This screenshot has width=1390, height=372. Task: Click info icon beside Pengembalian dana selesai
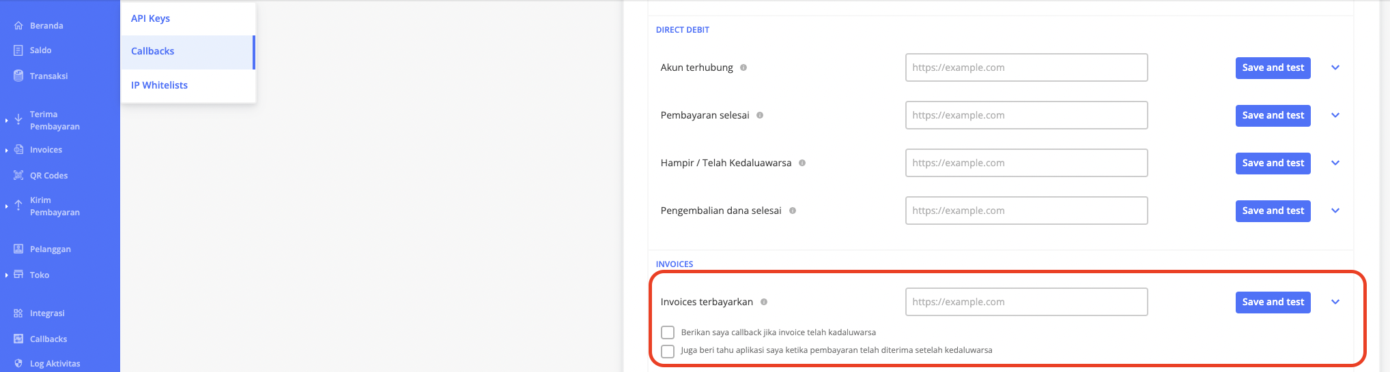(x=793, y=211)
